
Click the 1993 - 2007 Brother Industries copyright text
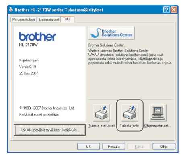coord(47,108)
